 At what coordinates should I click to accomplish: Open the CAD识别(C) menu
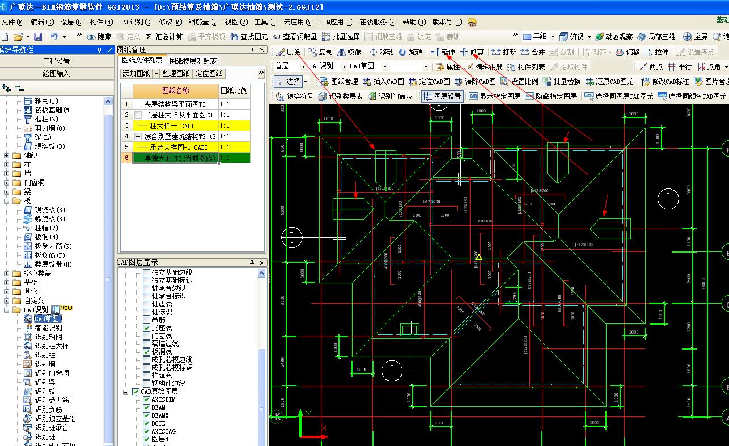(x=135, y=22)
